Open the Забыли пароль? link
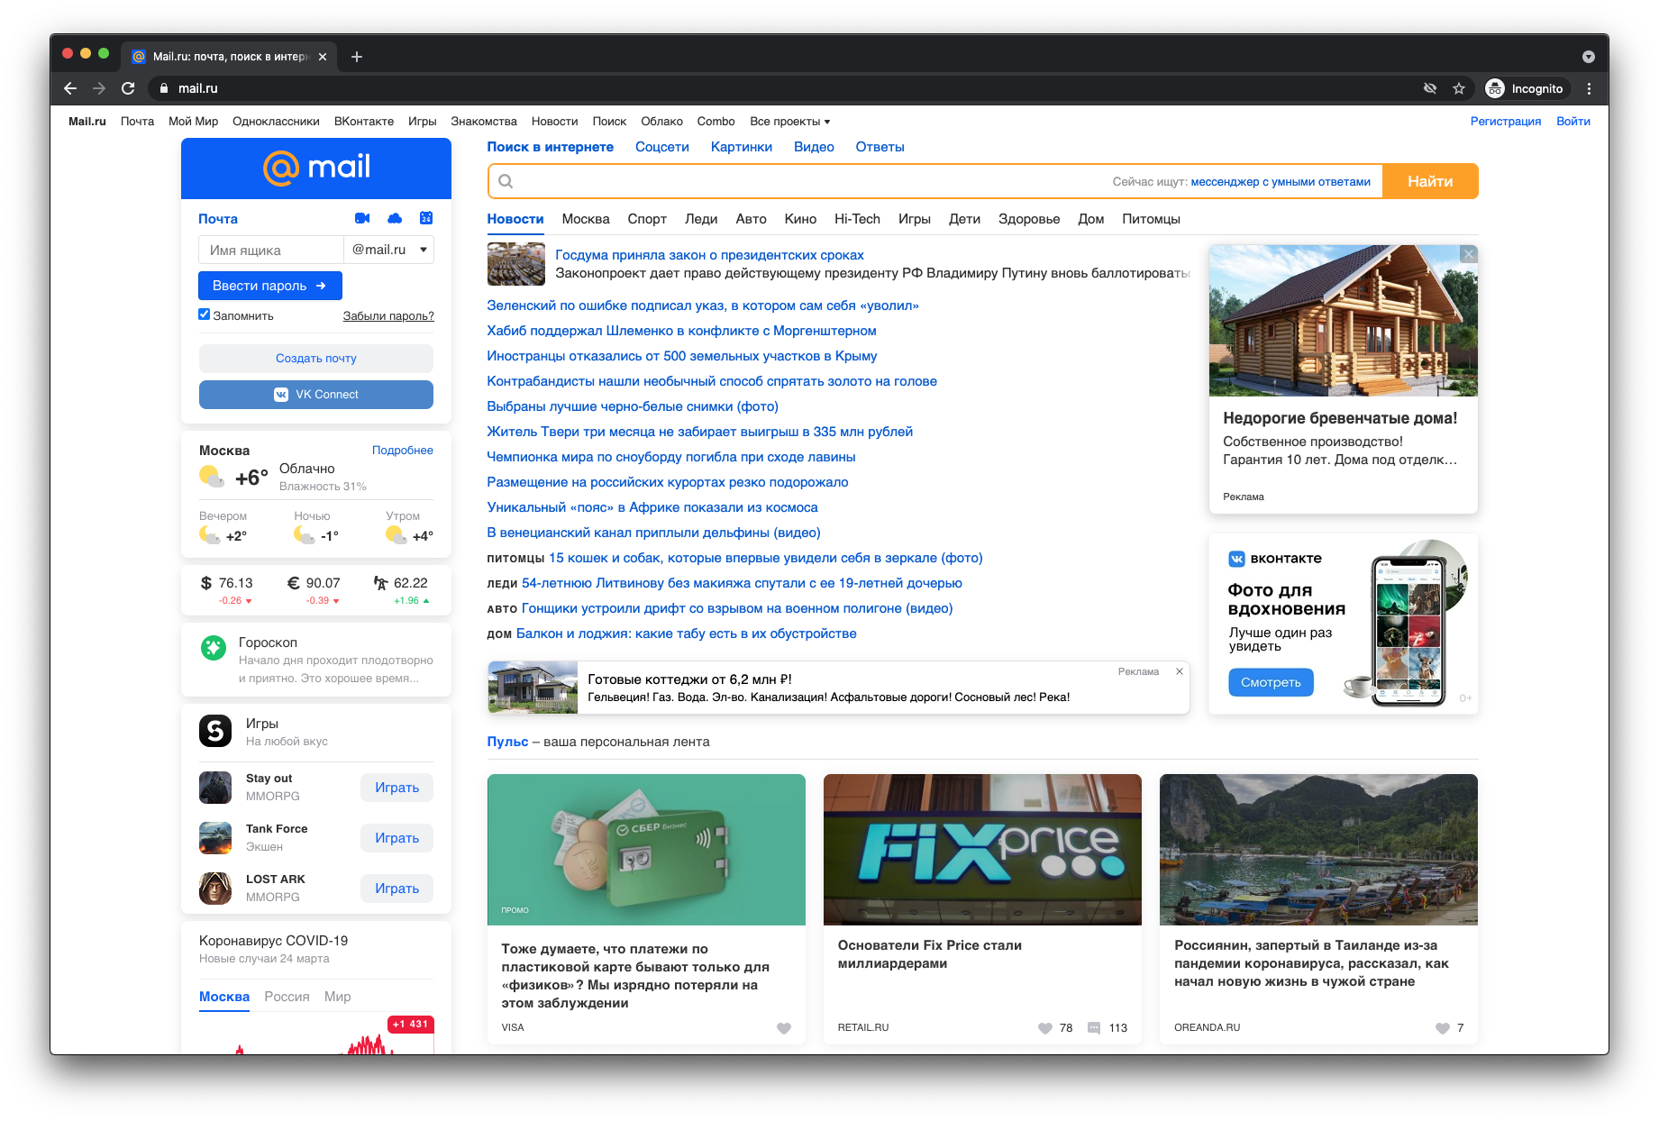The height and width of the screenshot is (1121, 1659). pyautogui.click(x=388, y=315)
